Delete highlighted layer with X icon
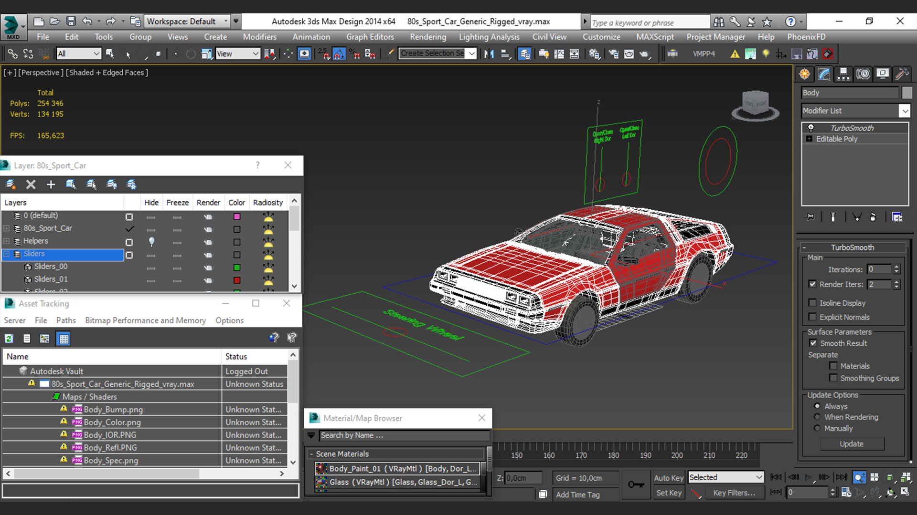Screen dimensions: 917x515 (31, 185)
